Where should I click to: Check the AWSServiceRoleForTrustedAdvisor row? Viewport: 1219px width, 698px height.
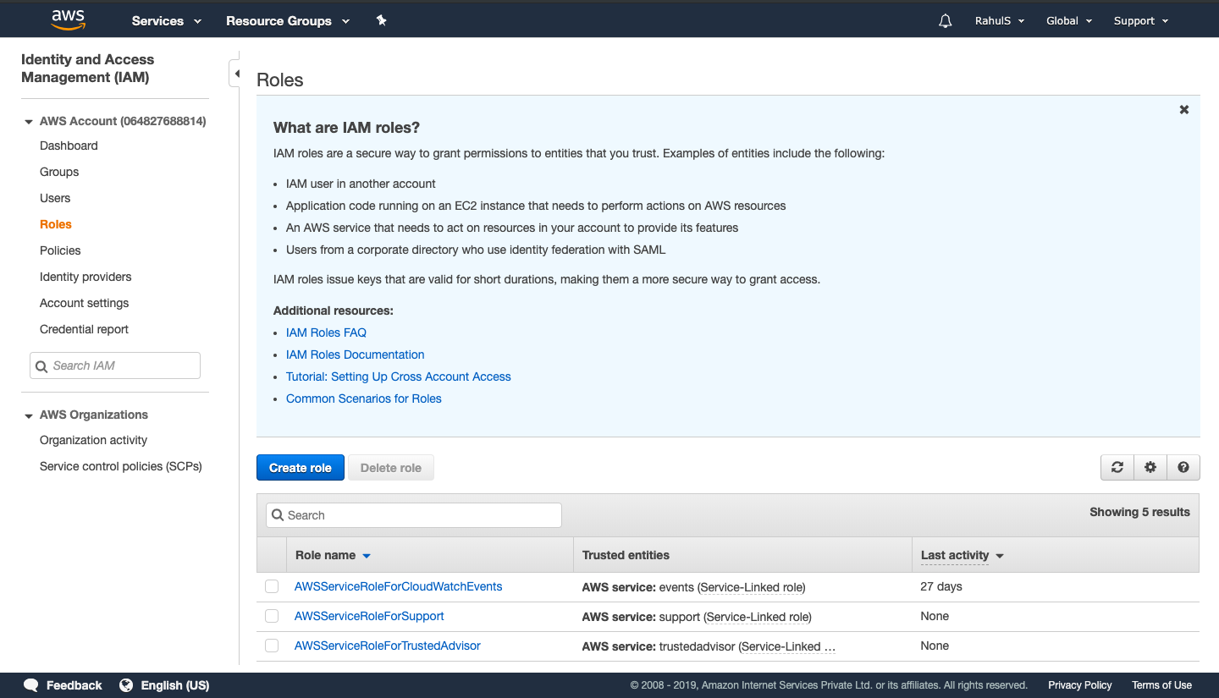coord(271,645)
